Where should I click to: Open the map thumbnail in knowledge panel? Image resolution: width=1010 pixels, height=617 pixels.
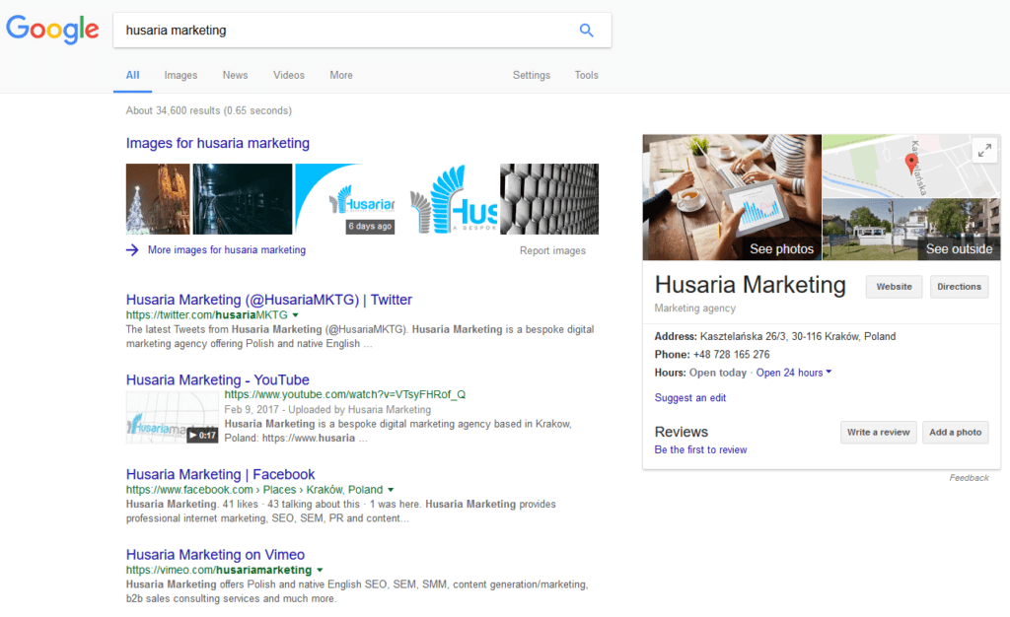(911, 166)
